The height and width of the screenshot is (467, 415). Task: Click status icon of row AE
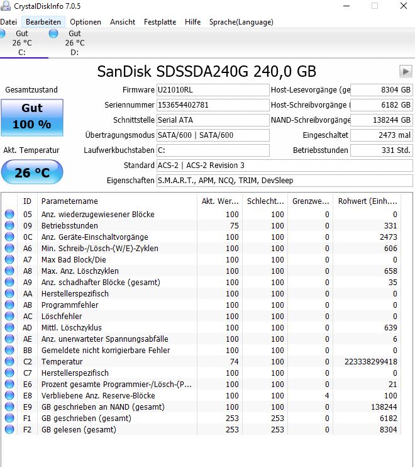9,339
